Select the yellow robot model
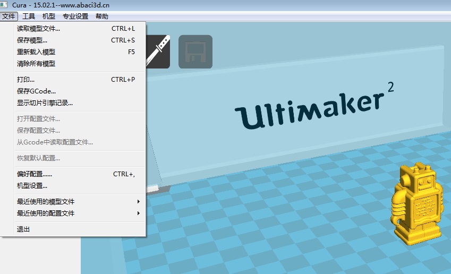451x274 pixels. coord(417,203)
